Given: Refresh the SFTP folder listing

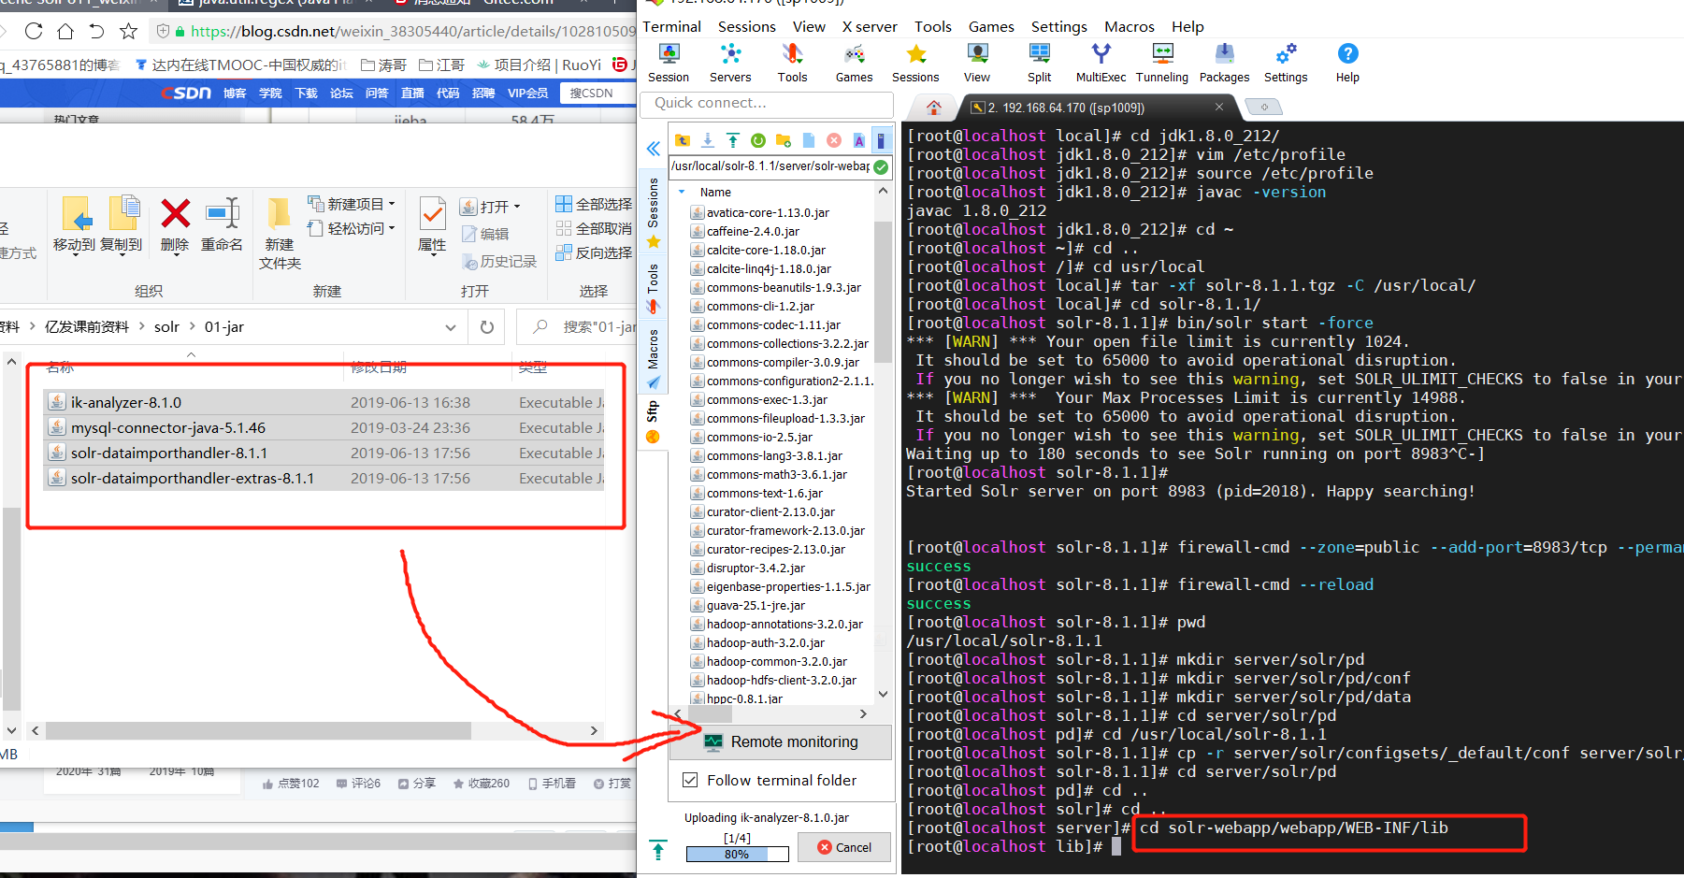Looking at the screenshot, I should tap(758, 140).
